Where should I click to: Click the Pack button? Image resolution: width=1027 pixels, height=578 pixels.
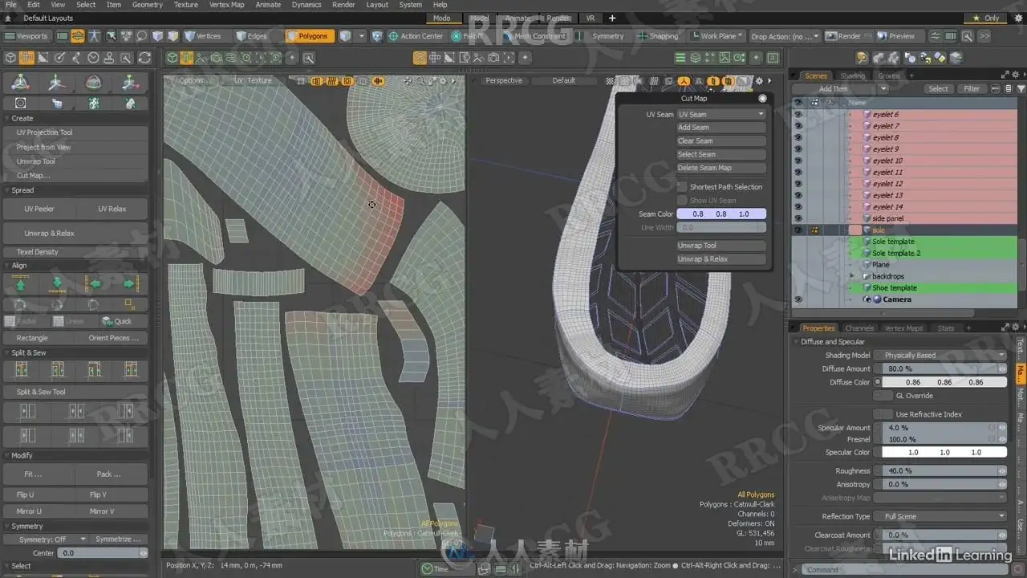tap(109, 474)
